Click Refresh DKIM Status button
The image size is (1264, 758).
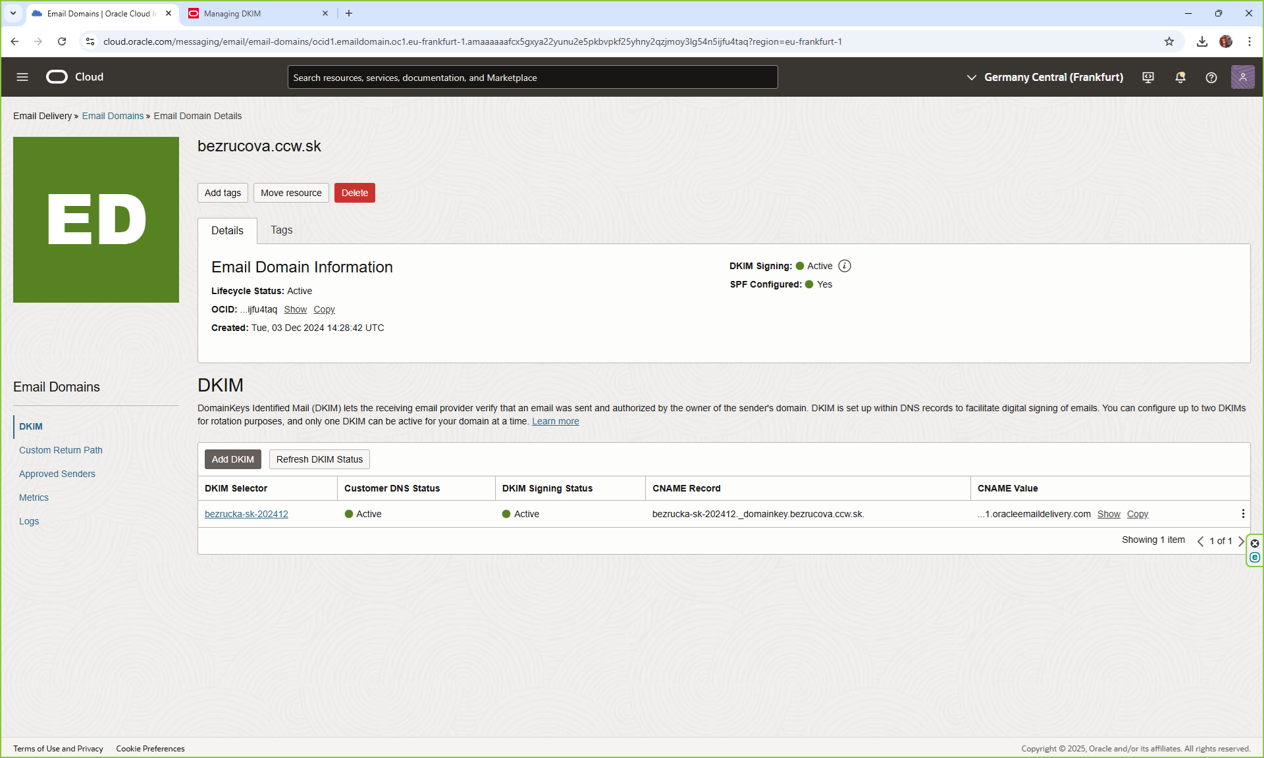coord(319,459)
